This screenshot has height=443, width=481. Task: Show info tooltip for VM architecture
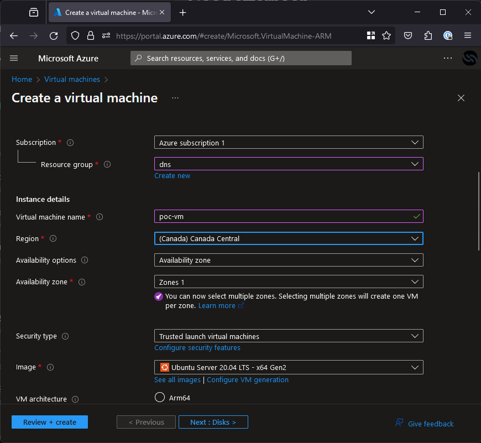pyautogui.click(x=75, y=399)
